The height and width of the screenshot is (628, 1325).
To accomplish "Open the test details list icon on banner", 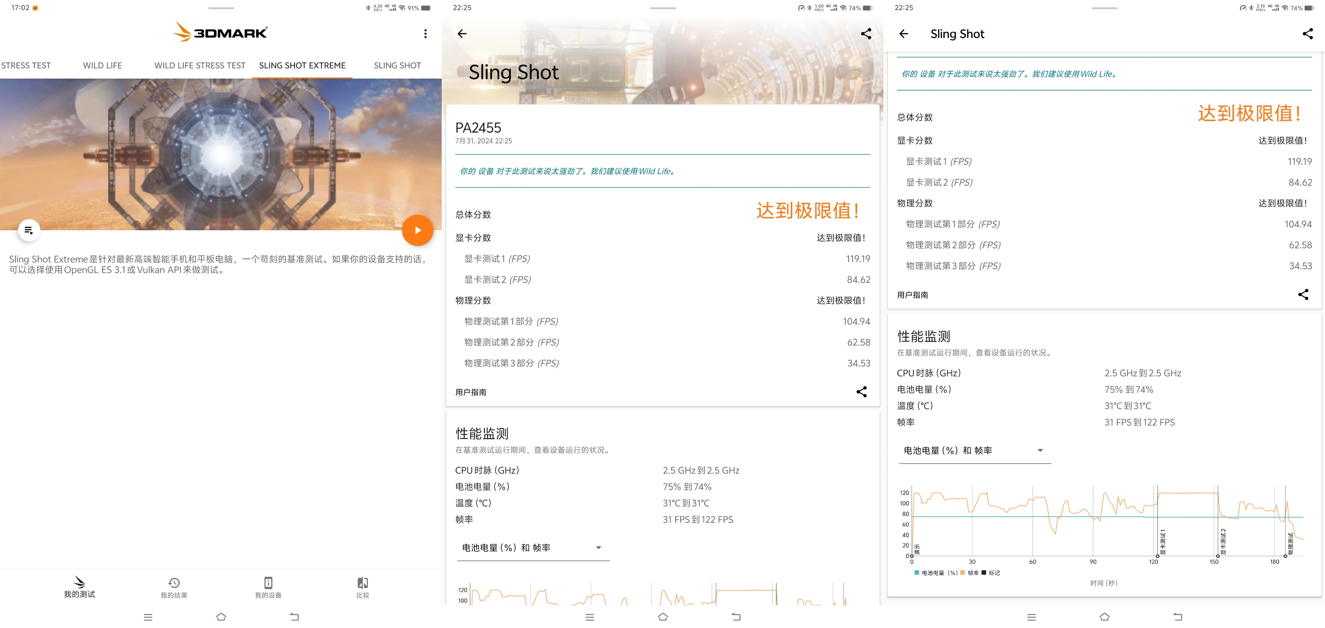I will coord(29,230).
